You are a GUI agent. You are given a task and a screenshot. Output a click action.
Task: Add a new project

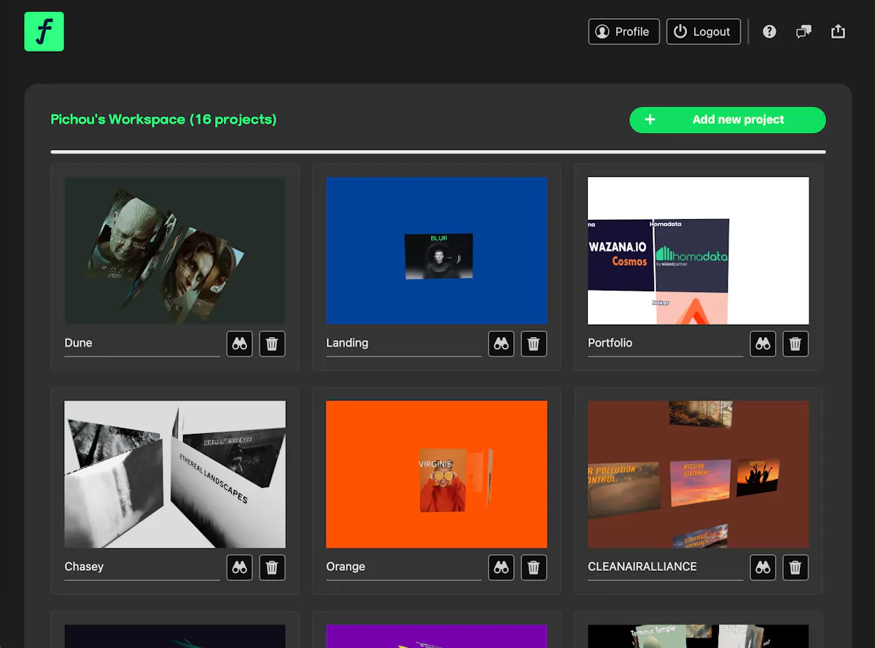click(728, 120)
